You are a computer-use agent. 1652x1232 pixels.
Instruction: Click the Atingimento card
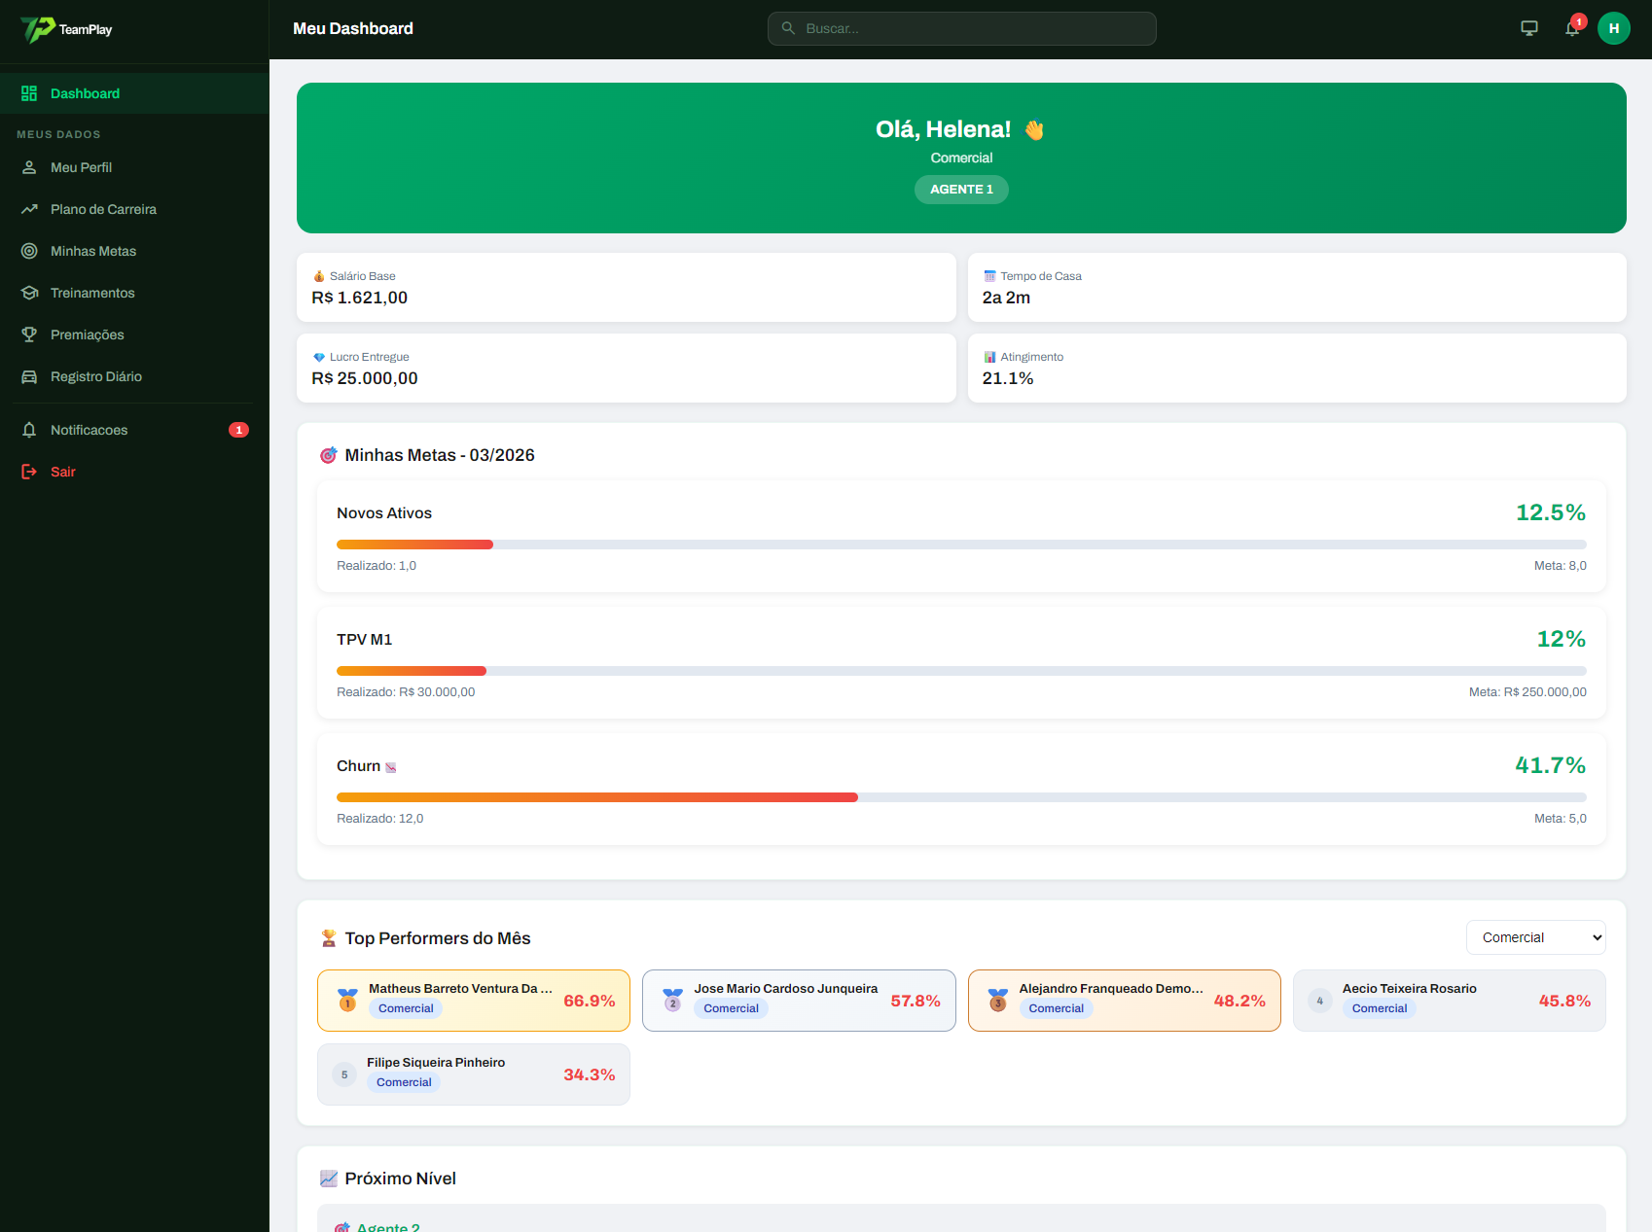point(1297,368)
